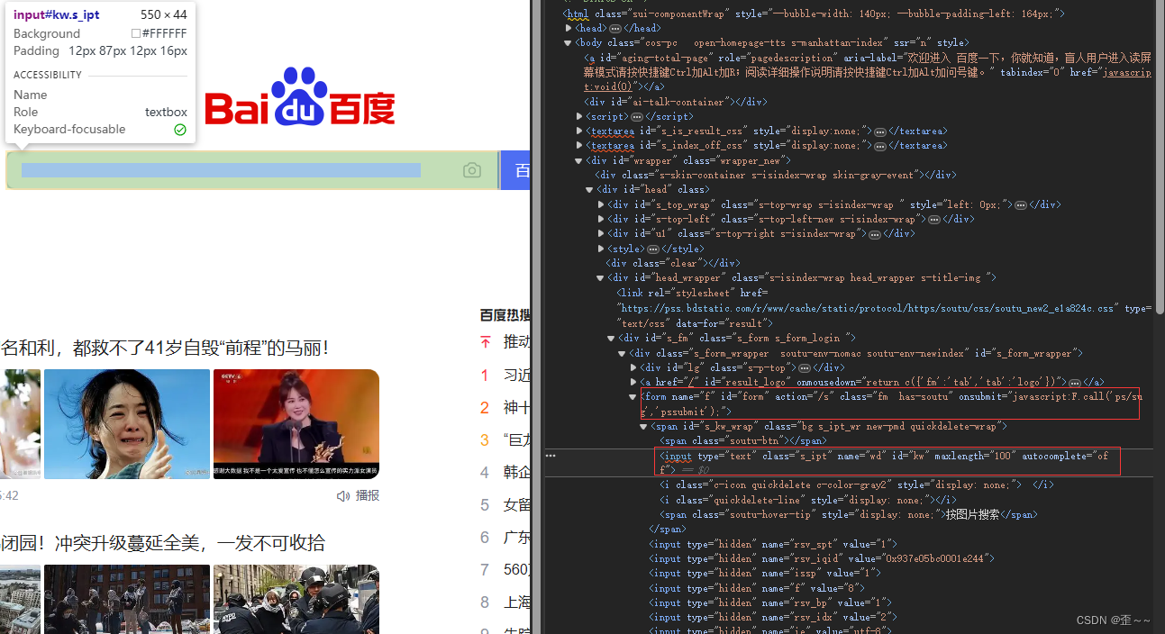Viewport: 1165px width, 634px height.
Task: Click ellipsis badge in div s-top-left row
Action: 934,220
